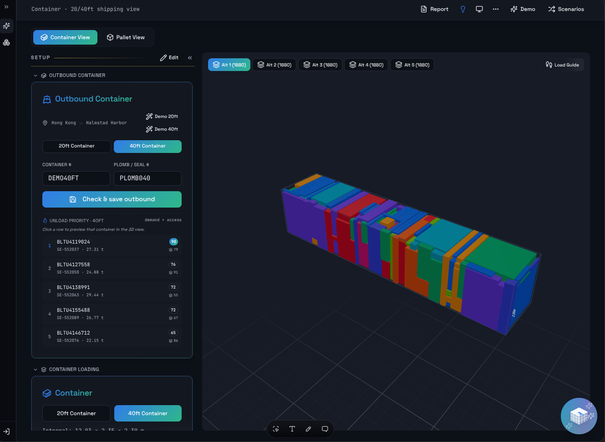Click the Container cube icon heading

[47, 393]
